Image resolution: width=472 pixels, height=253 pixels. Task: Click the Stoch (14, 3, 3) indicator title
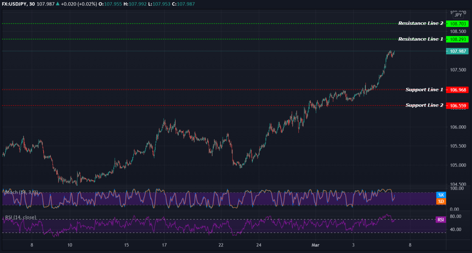[x=21, y=192]
